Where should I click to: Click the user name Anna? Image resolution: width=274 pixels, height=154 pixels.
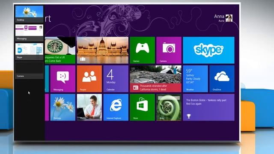[x=219, y=16]
